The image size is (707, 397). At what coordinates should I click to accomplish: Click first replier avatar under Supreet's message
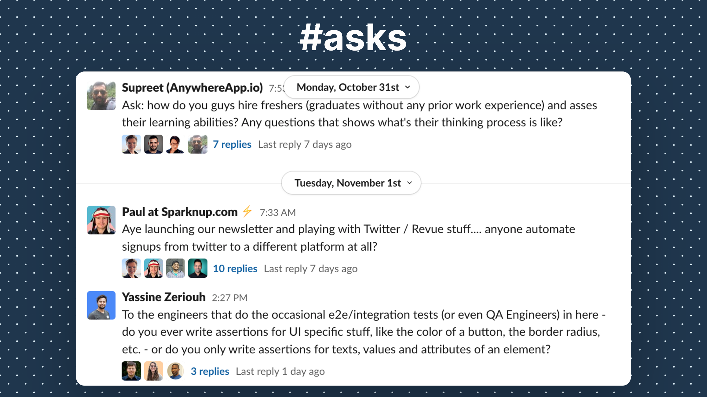click(x=131, y=144)
